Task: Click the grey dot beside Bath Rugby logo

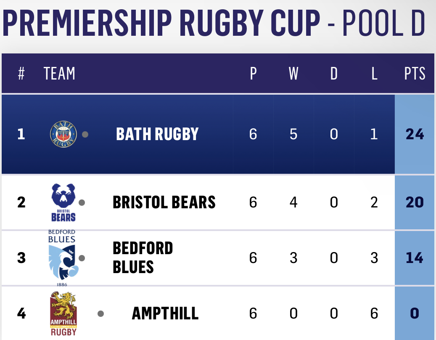Action: tap(85, 134)
